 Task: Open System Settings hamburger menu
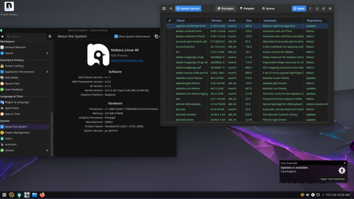tap(50, 36)
